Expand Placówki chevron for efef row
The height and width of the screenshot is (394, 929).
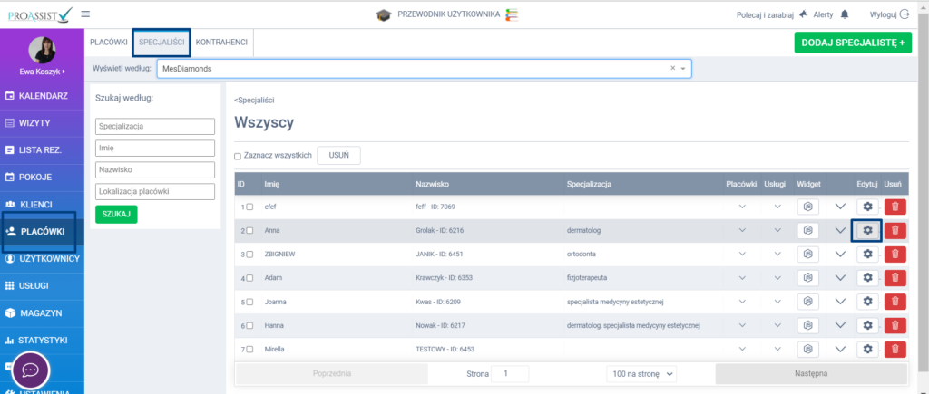point(743,207)
